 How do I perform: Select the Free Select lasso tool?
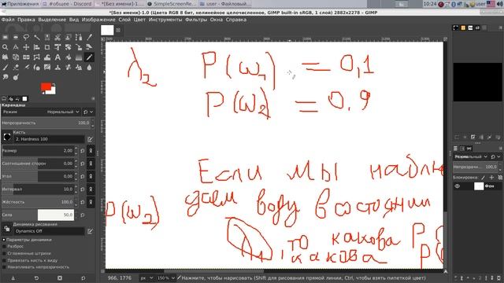click(26, 37)
